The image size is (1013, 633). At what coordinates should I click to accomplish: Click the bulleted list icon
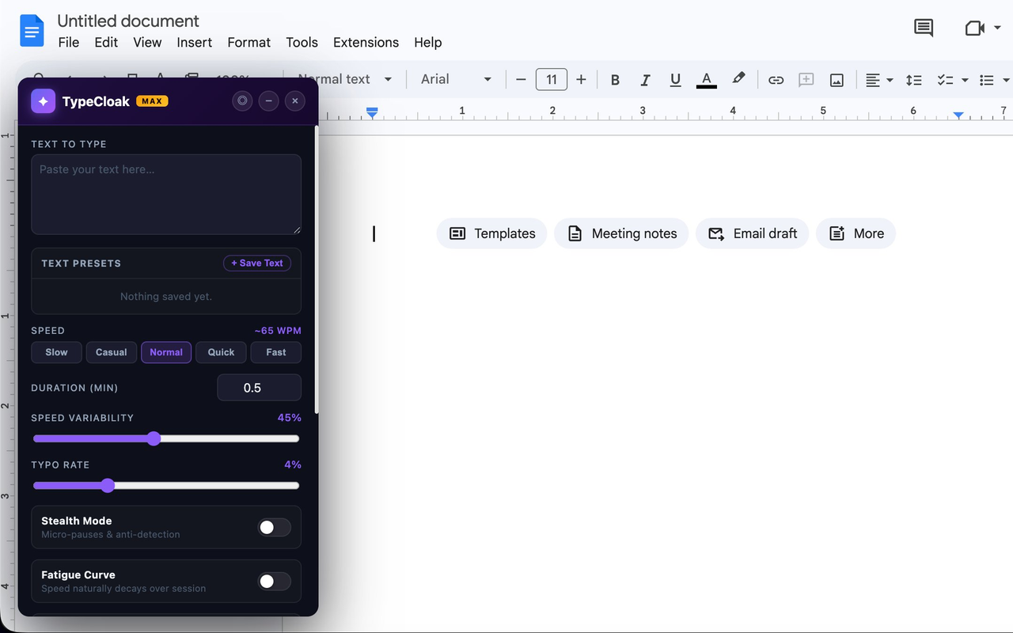coord(987,79)
